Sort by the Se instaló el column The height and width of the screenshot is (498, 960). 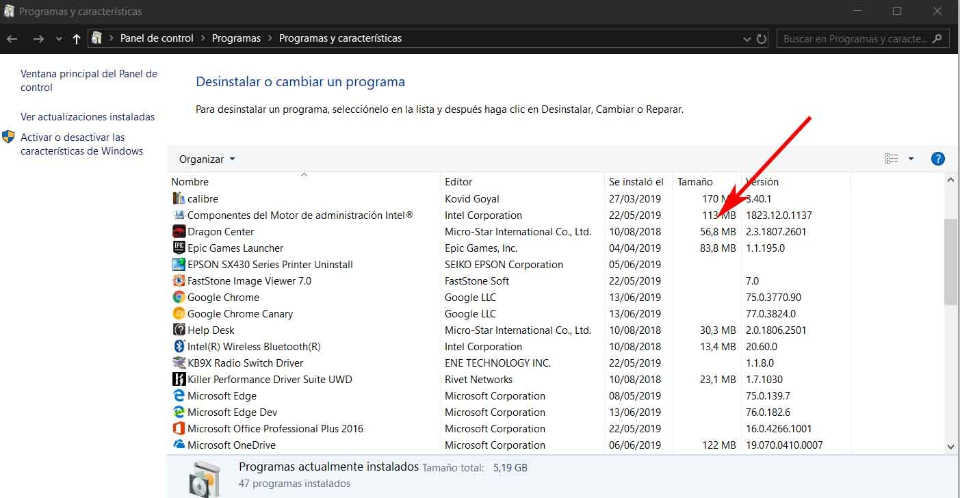(636, 182)
